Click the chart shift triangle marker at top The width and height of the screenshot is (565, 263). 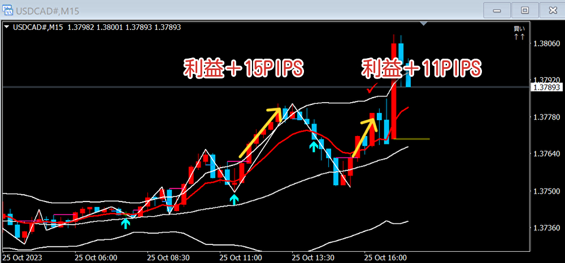click(424, 23)
